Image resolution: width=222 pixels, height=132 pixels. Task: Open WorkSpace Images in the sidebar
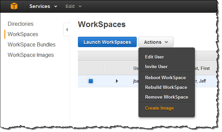coord(31,55)
